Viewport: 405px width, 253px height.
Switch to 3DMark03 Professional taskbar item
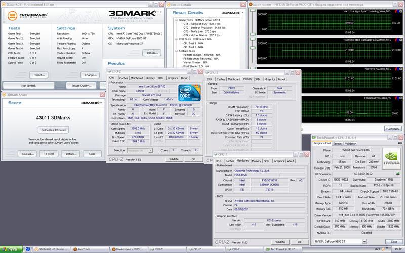[x=51, y=249]
